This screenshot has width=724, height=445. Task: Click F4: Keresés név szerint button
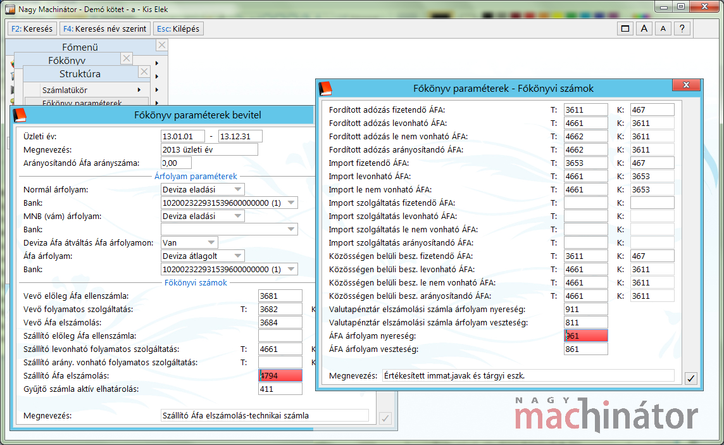click(x=105, y=28)
